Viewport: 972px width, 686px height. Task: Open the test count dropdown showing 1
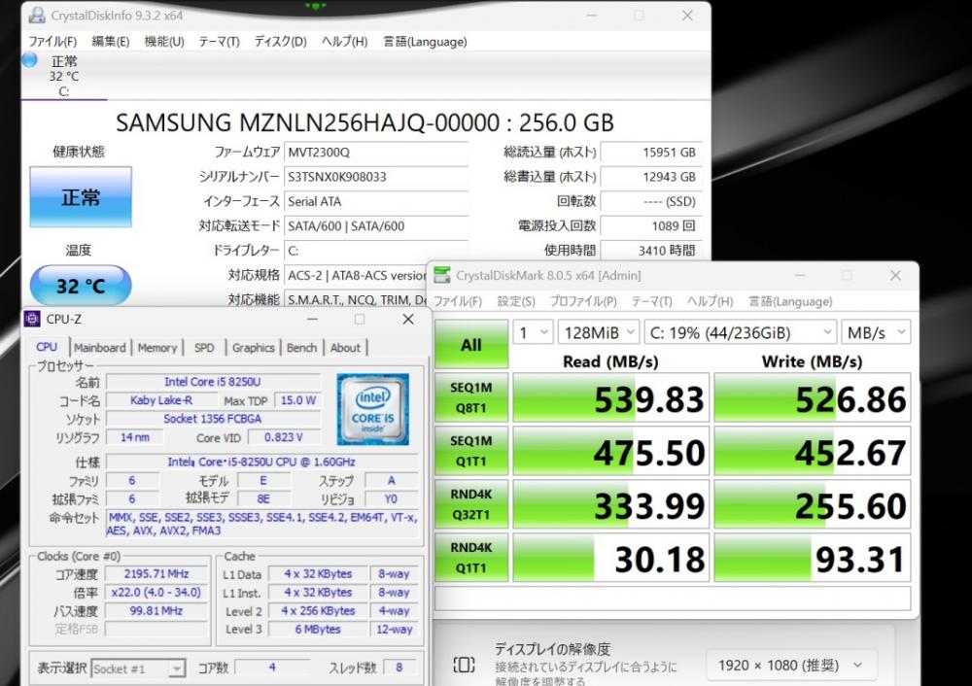(x=533, y=332)
